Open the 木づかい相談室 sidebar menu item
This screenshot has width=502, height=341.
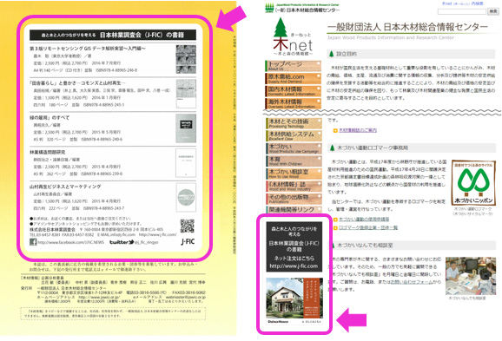[294, 174]
